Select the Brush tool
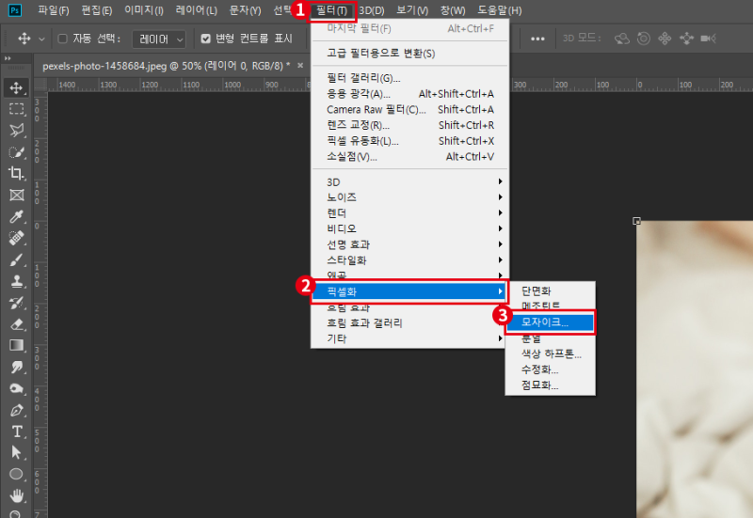This screenshot has width=753, height=518. pos(16,259)
